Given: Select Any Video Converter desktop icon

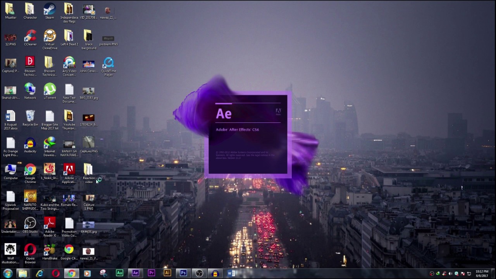Looking at the screenshot, I should pos(69,66).
